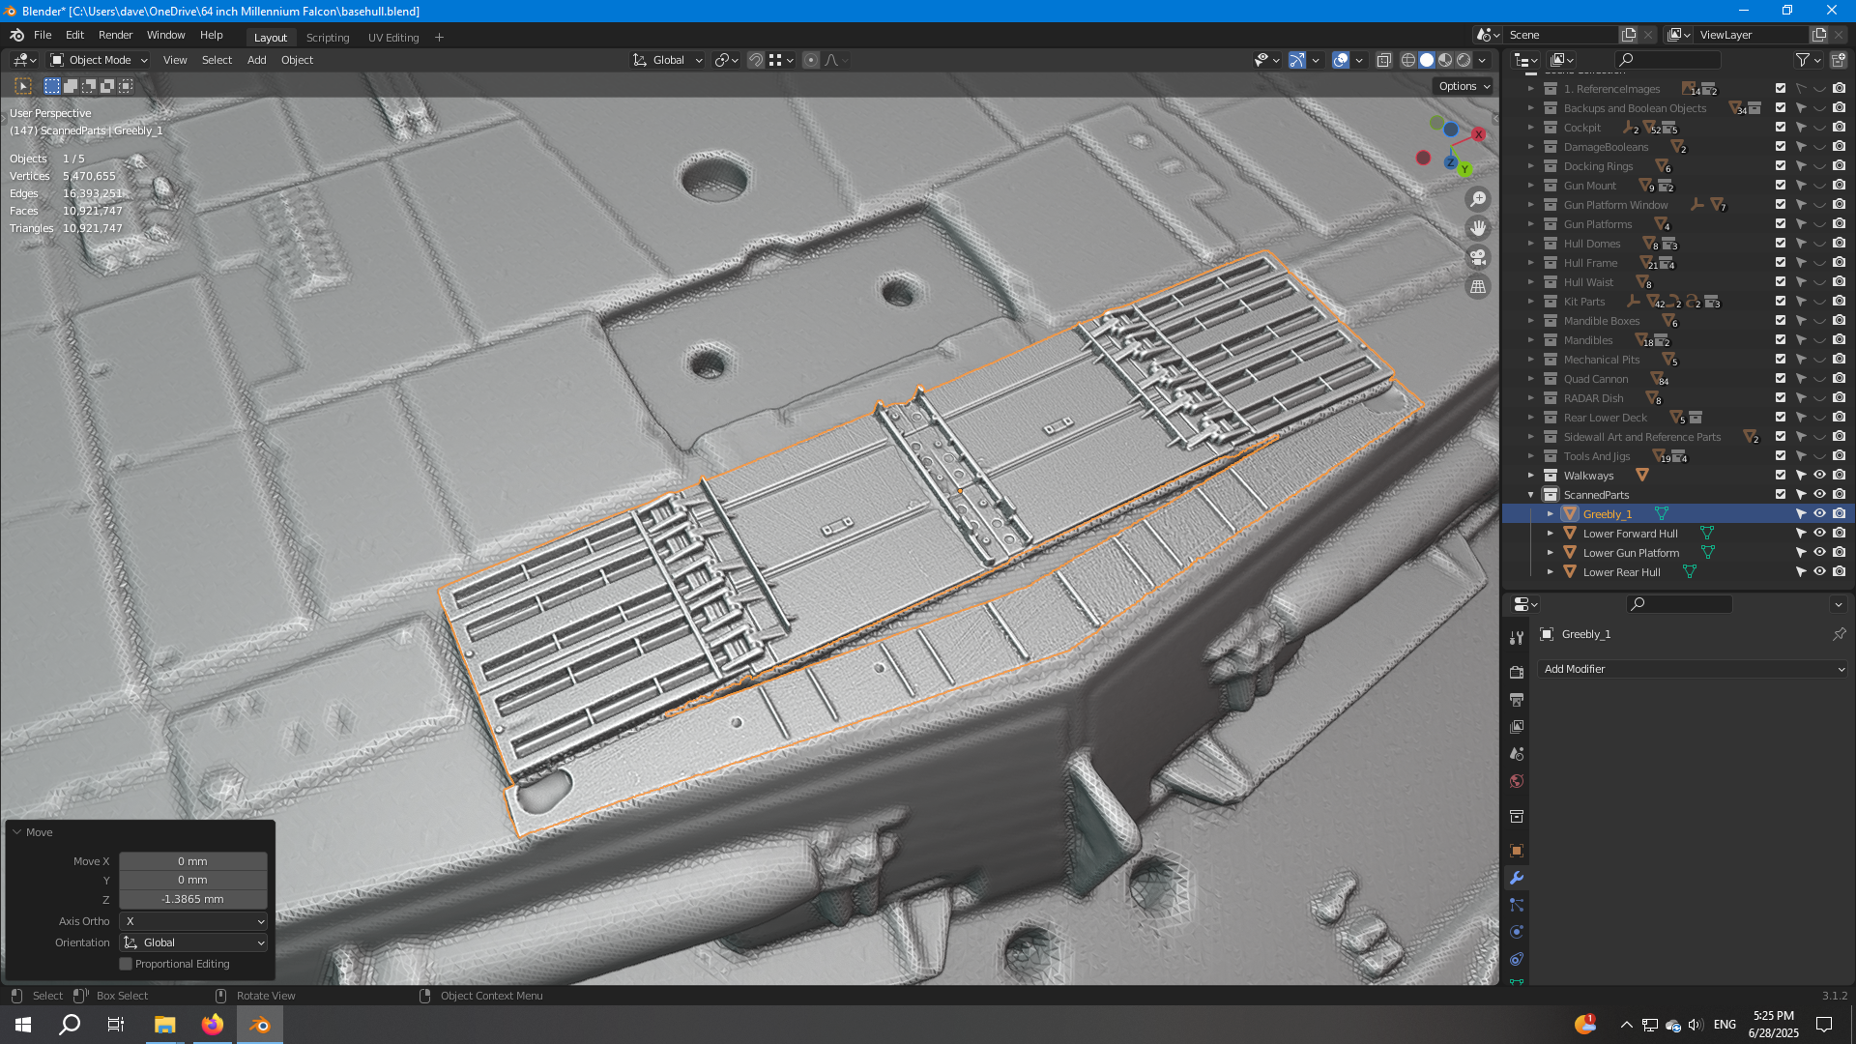Switch to material preview shading
1856x1044 pixels.
(x=1445, y=60)
